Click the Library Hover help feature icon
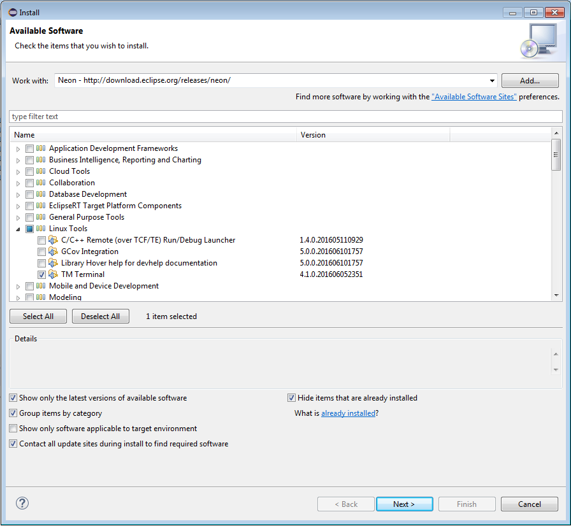 [53, 263]
